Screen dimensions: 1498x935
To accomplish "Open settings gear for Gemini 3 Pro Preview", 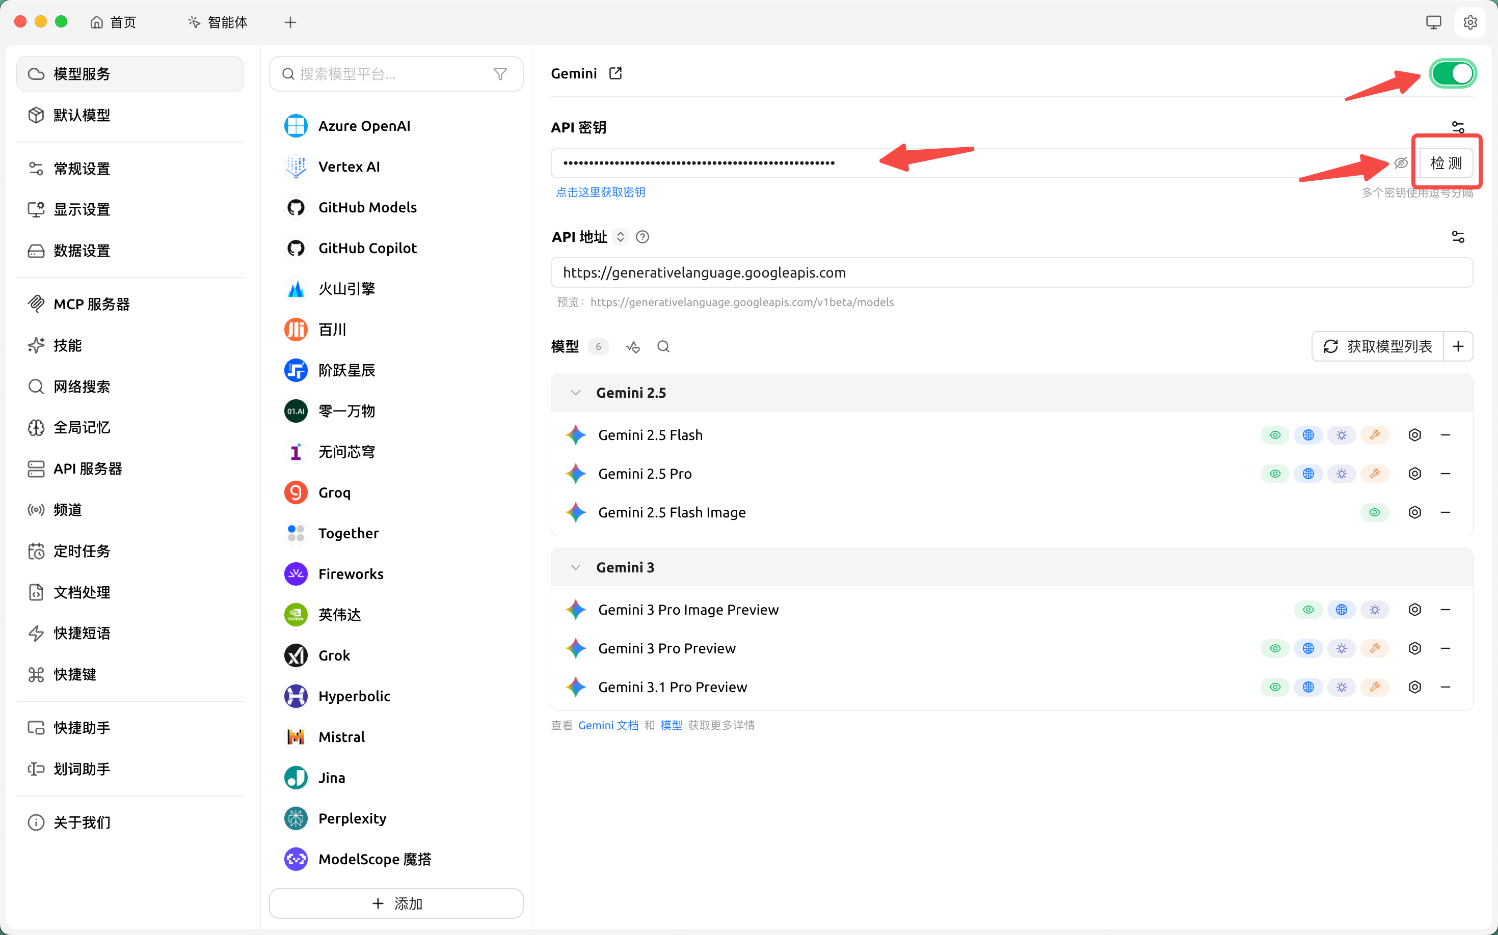I will point(1414,649).
